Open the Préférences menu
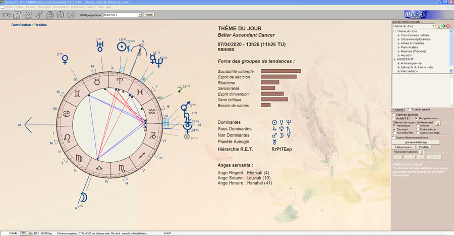 point(77,7)
